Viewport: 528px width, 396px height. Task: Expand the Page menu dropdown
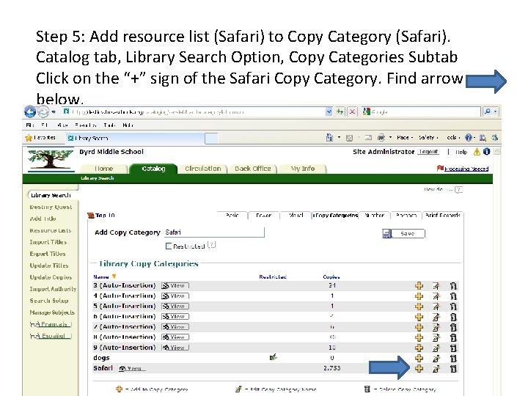[x=404, y=137]
